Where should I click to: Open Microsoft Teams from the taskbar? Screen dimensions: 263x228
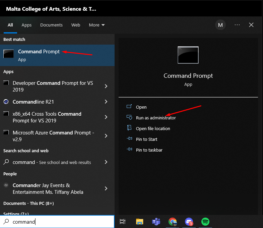pyautogui.click(x=156, y=221)
